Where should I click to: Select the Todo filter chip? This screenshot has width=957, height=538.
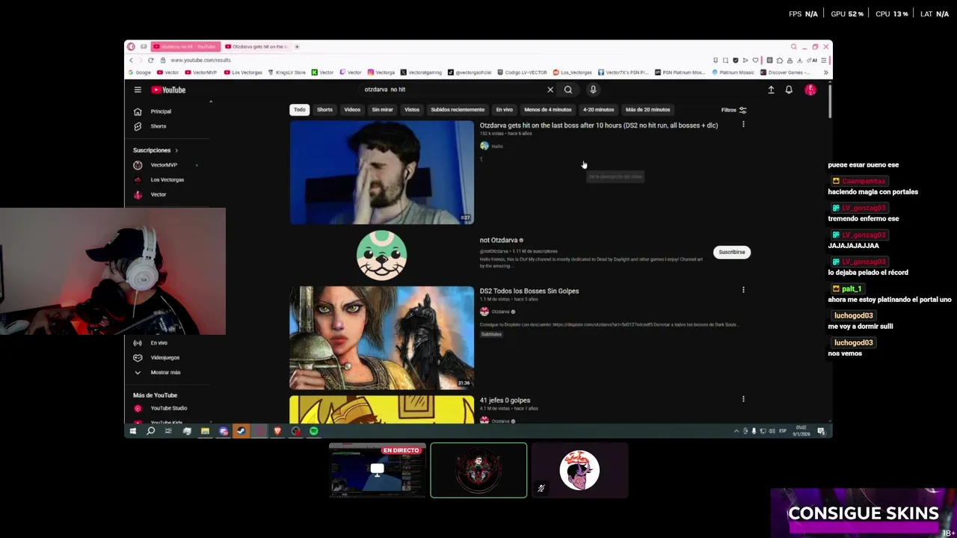[x=299, y=110]
